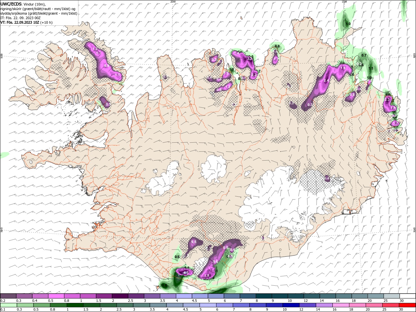Select sleet/snow scale swatch between 18 and 20
This screenshot has width=416, height=312.
pyautogui.click(x=360, y=296)
